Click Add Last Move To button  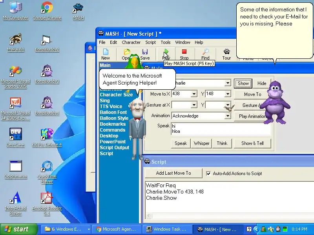point(173,173)
